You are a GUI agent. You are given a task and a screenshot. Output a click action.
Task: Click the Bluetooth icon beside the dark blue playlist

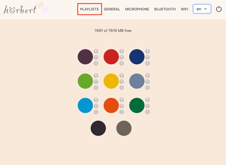pyautogui.click(x=148, y=63)
